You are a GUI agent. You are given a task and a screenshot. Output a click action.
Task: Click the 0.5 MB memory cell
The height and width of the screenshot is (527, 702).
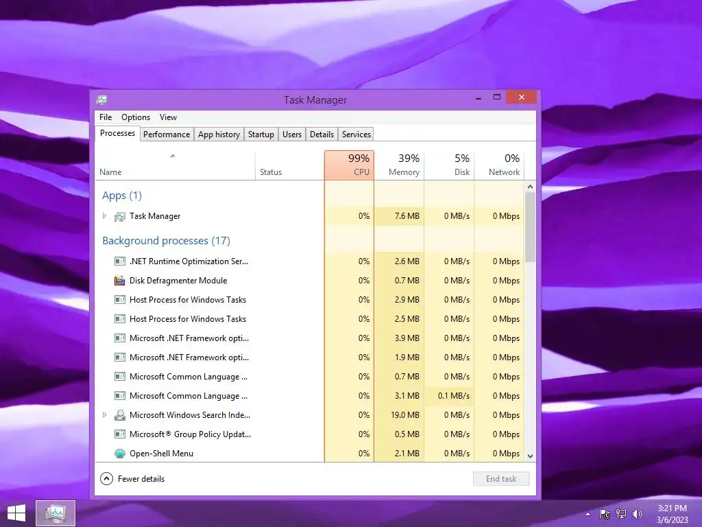[399, 434]
